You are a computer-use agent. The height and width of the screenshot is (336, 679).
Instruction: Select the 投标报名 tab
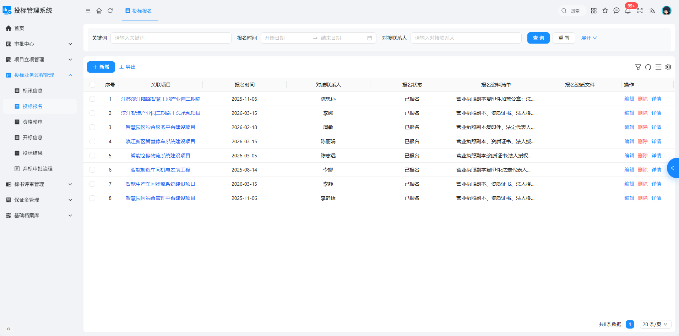140,11
